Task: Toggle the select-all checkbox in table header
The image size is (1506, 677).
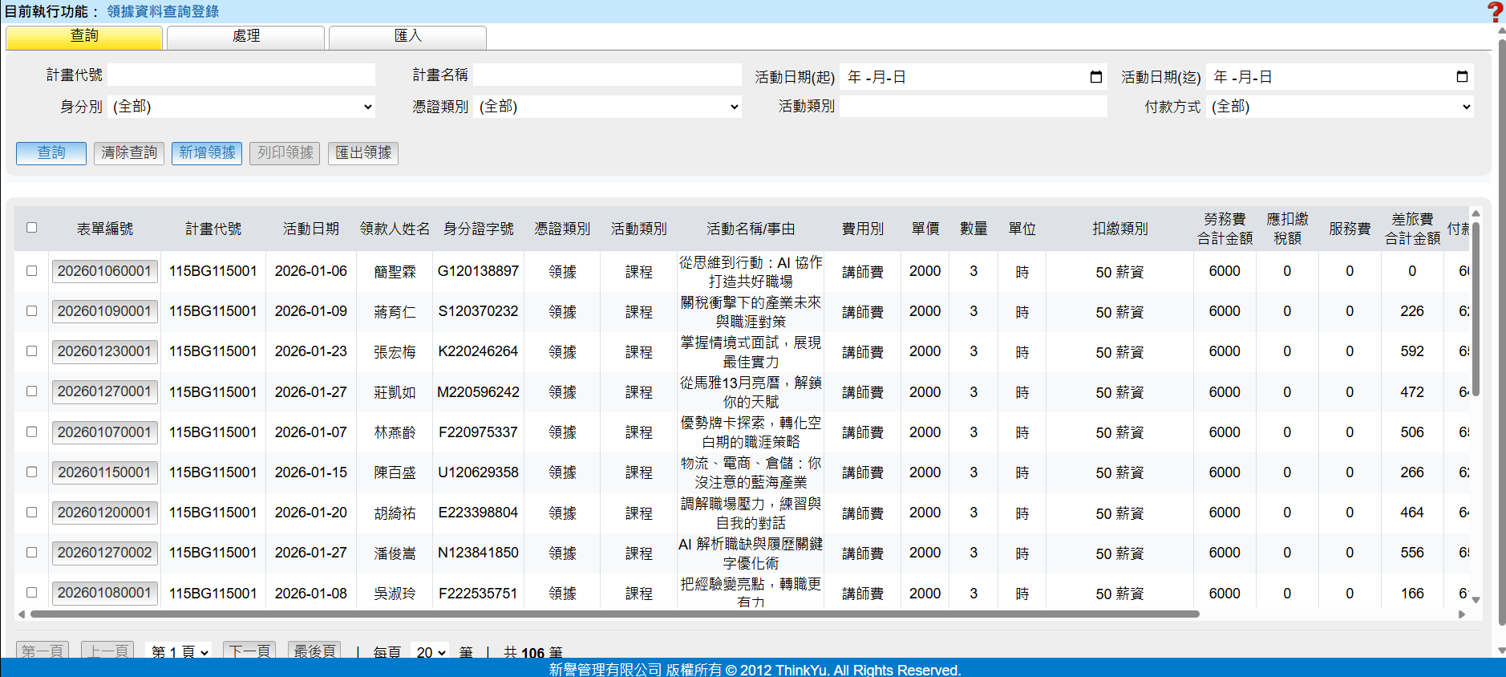Action: pos(31,228)
